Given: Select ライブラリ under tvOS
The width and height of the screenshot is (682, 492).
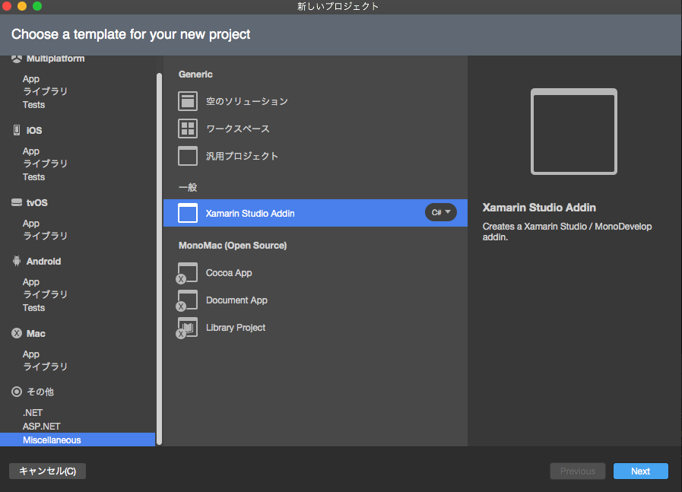Looking at the screenshot, I should 45,236.
